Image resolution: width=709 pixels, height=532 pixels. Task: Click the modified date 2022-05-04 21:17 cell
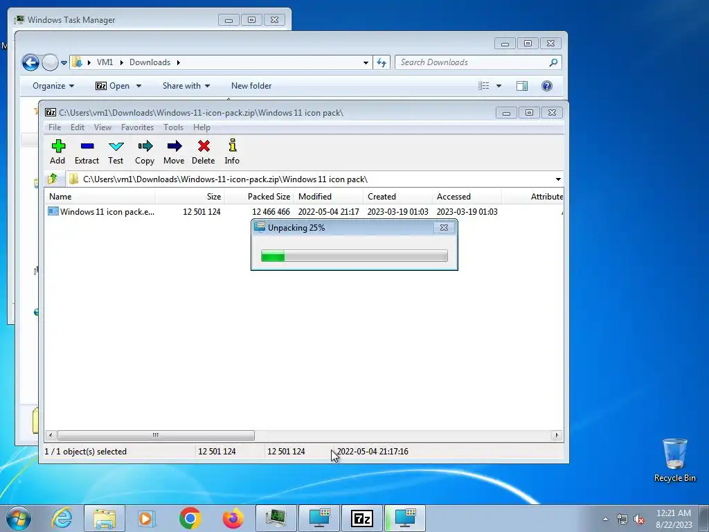329,212
